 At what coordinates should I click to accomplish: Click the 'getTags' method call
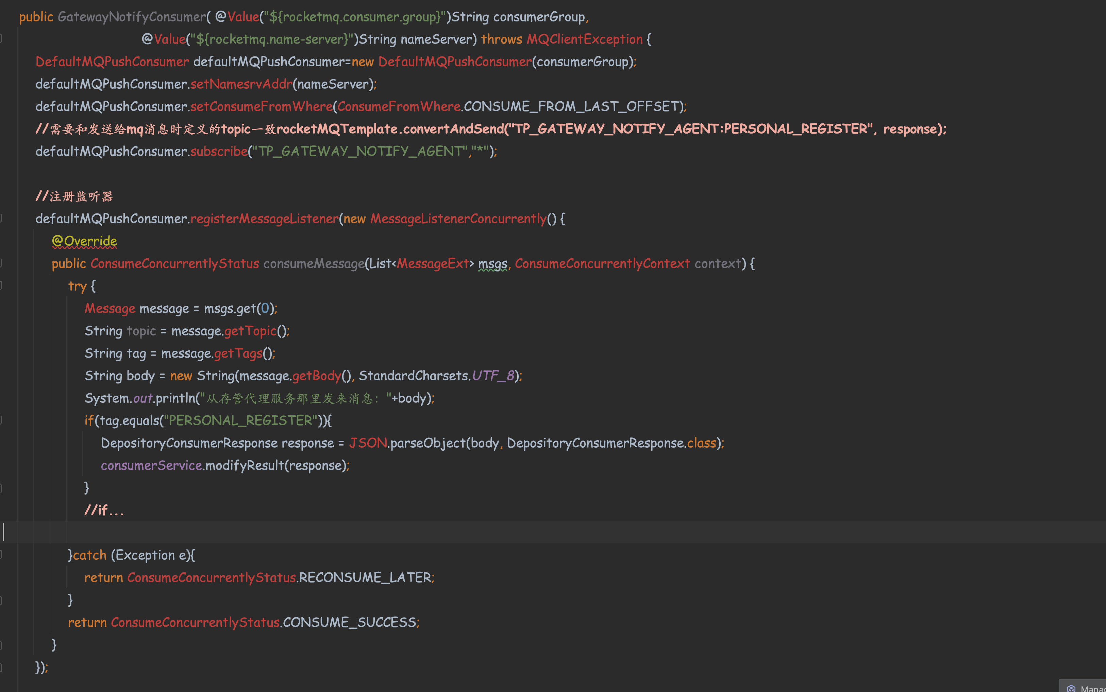coord(238,354)
